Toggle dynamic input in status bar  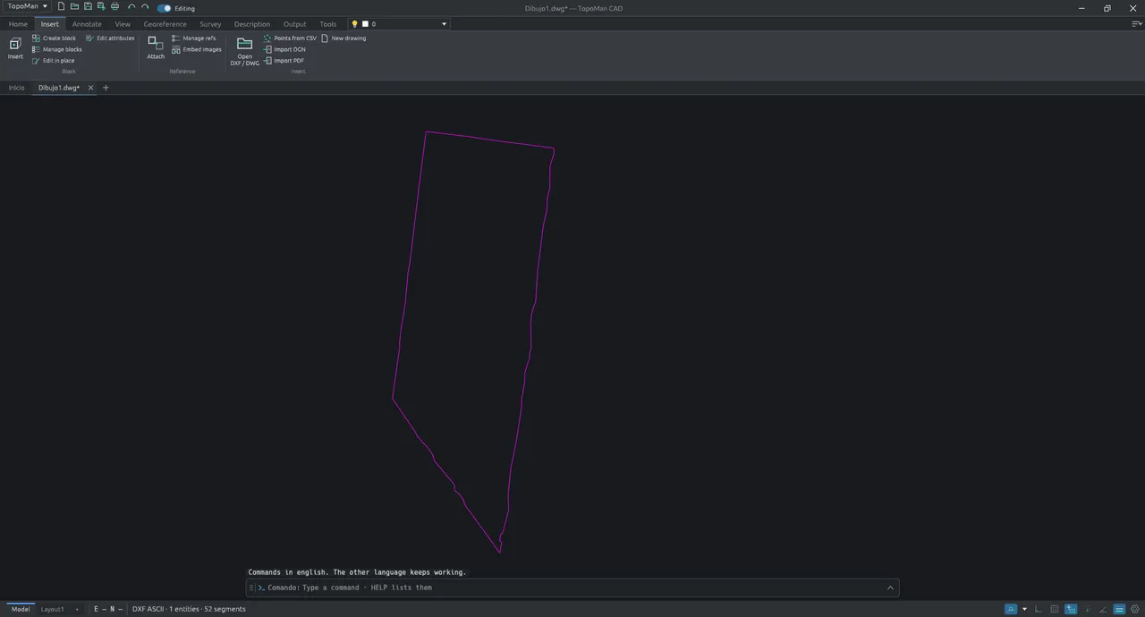click(x=1071, y=609)
